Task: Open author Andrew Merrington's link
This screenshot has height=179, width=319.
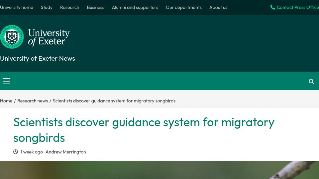Action: point(66,152)
